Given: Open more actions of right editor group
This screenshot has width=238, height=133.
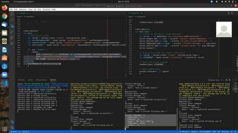Looking at the screenshot, I should pyautogui.click(x=235, y=13).
